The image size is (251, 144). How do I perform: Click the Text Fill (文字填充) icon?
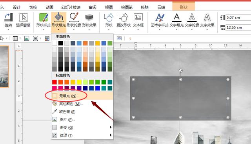(176, 17)
